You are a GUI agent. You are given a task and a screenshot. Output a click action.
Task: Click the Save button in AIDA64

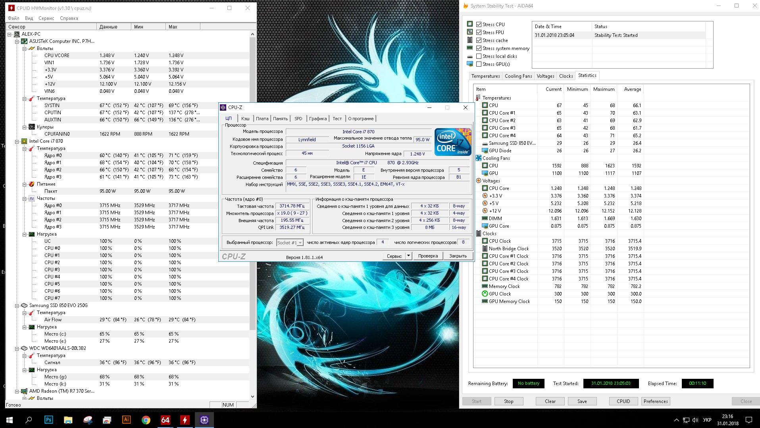[582, 401]
